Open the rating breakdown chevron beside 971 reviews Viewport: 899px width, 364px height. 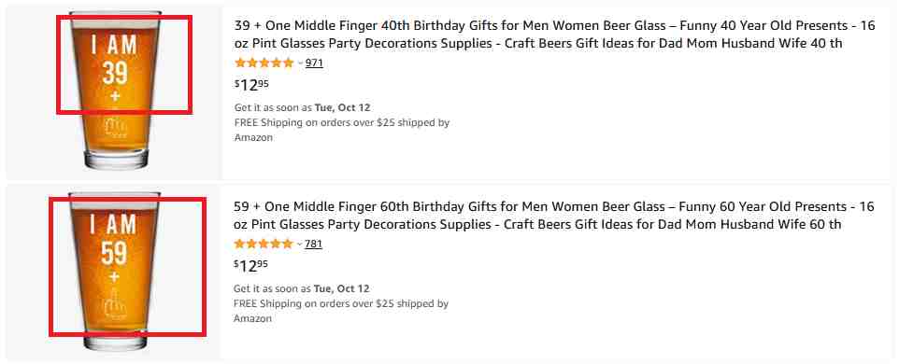click(x=300, y=63)
